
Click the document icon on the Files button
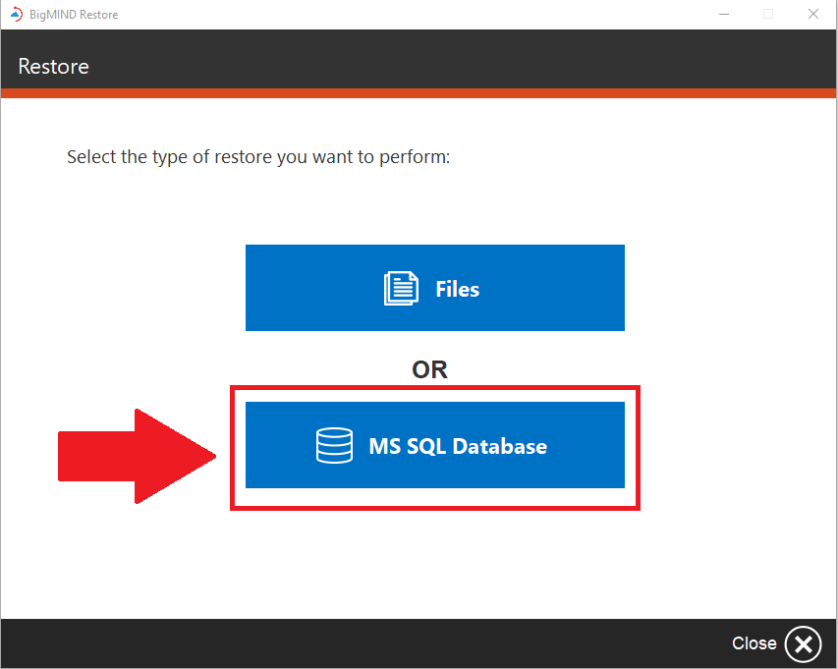coord(401,288)
